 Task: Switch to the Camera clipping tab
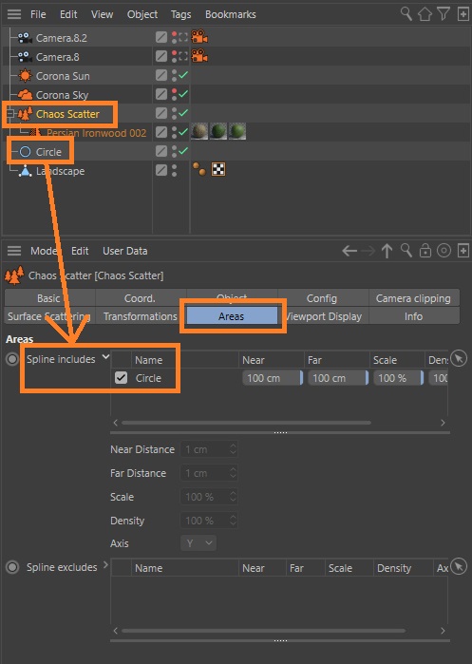point(413,298)
